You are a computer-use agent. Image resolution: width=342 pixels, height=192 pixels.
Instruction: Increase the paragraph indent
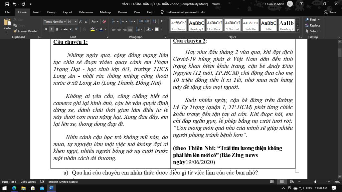click(147, 22)
